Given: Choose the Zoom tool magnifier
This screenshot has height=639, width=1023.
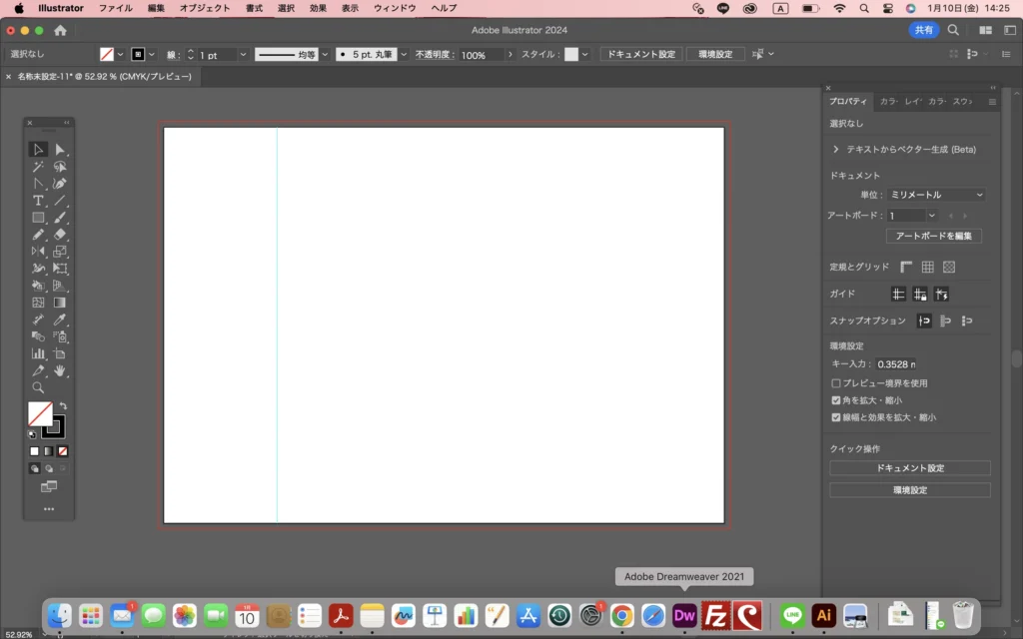Looking at the screenshot, I should [x=38, y=387].
